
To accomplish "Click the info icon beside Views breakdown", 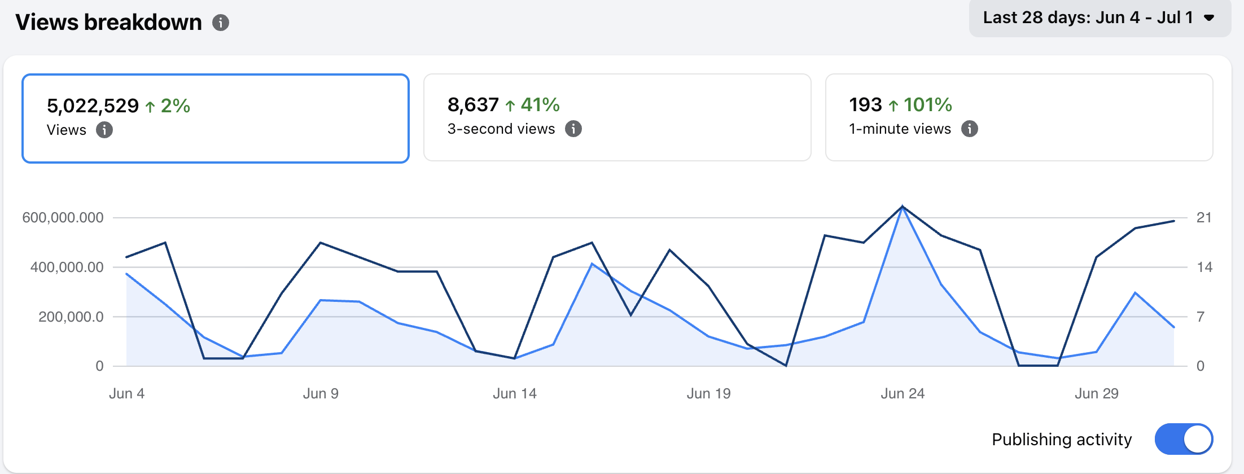I will pos(221,23).
